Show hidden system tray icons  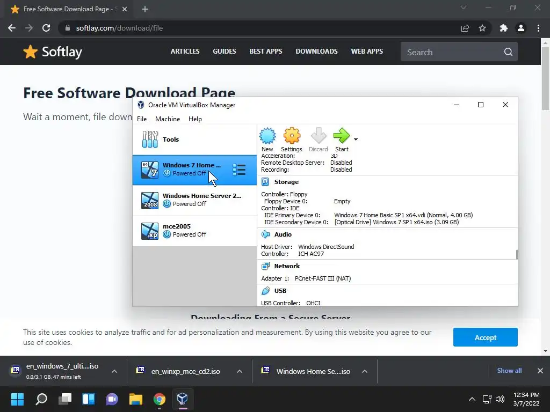click(472, 399)
